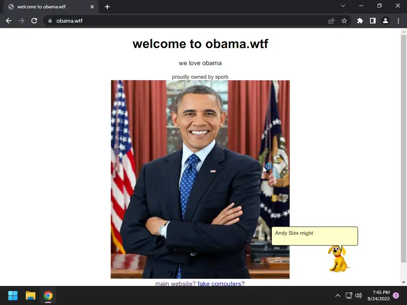
Task: Open the Extensions puzzle menu
Action: pos(360,21)
